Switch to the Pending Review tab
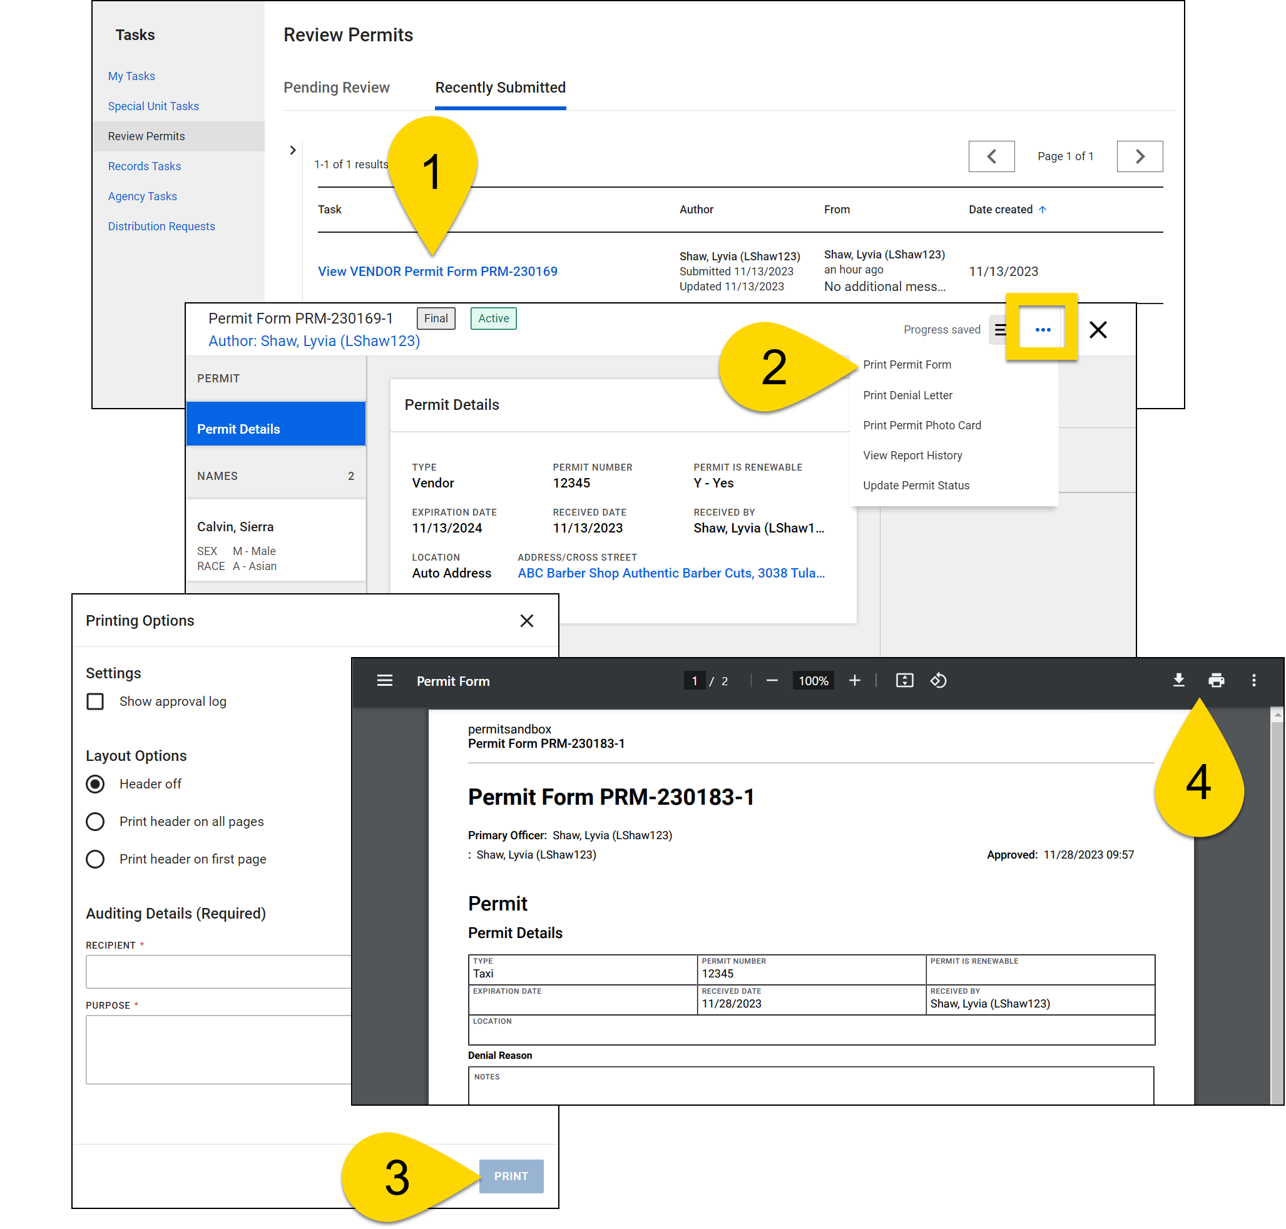The image size is (1286, 1229). (x=336, y=87)
